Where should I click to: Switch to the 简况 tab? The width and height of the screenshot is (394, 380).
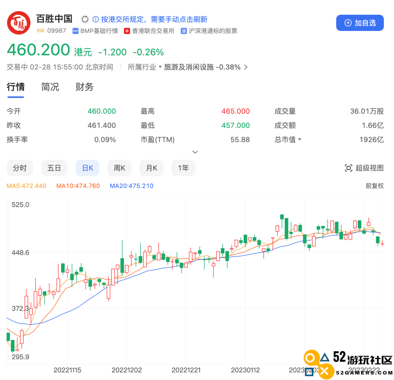click(50, 87)
